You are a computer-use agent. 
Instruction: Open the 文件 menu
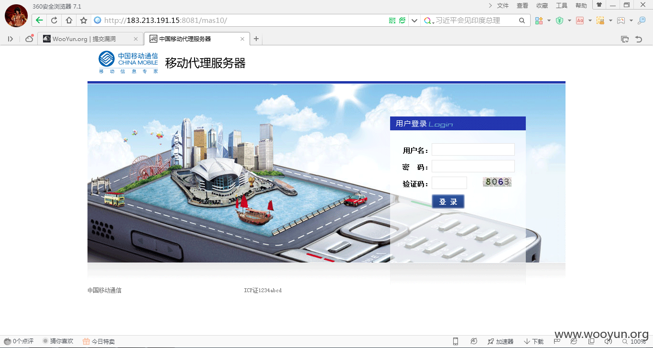503,6
